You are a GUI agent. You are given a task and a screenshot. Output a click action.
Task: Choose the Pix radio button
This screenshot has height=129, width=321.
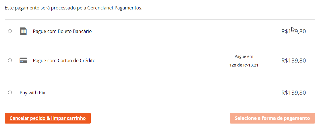10,93
